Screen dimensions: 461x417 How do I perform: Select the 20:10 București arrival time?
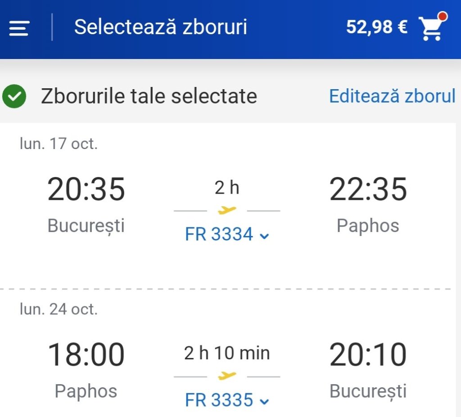pyautogui.click(x=368, y=355)
